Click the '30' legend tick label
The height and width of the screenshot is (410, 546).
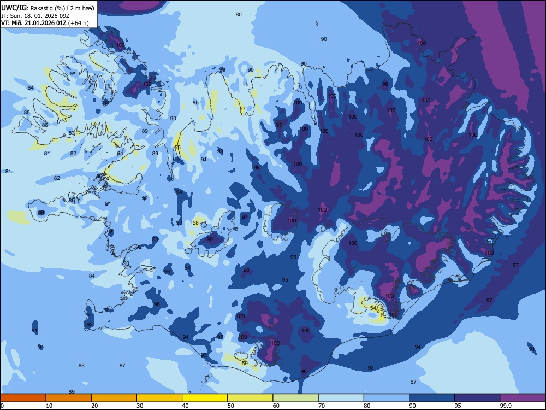tap(140, 406)
